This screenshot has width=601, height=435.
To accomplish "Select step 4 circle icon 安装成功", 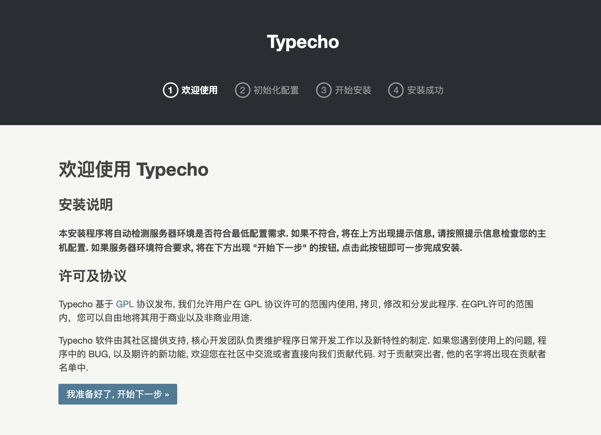I will coord(396,90).
